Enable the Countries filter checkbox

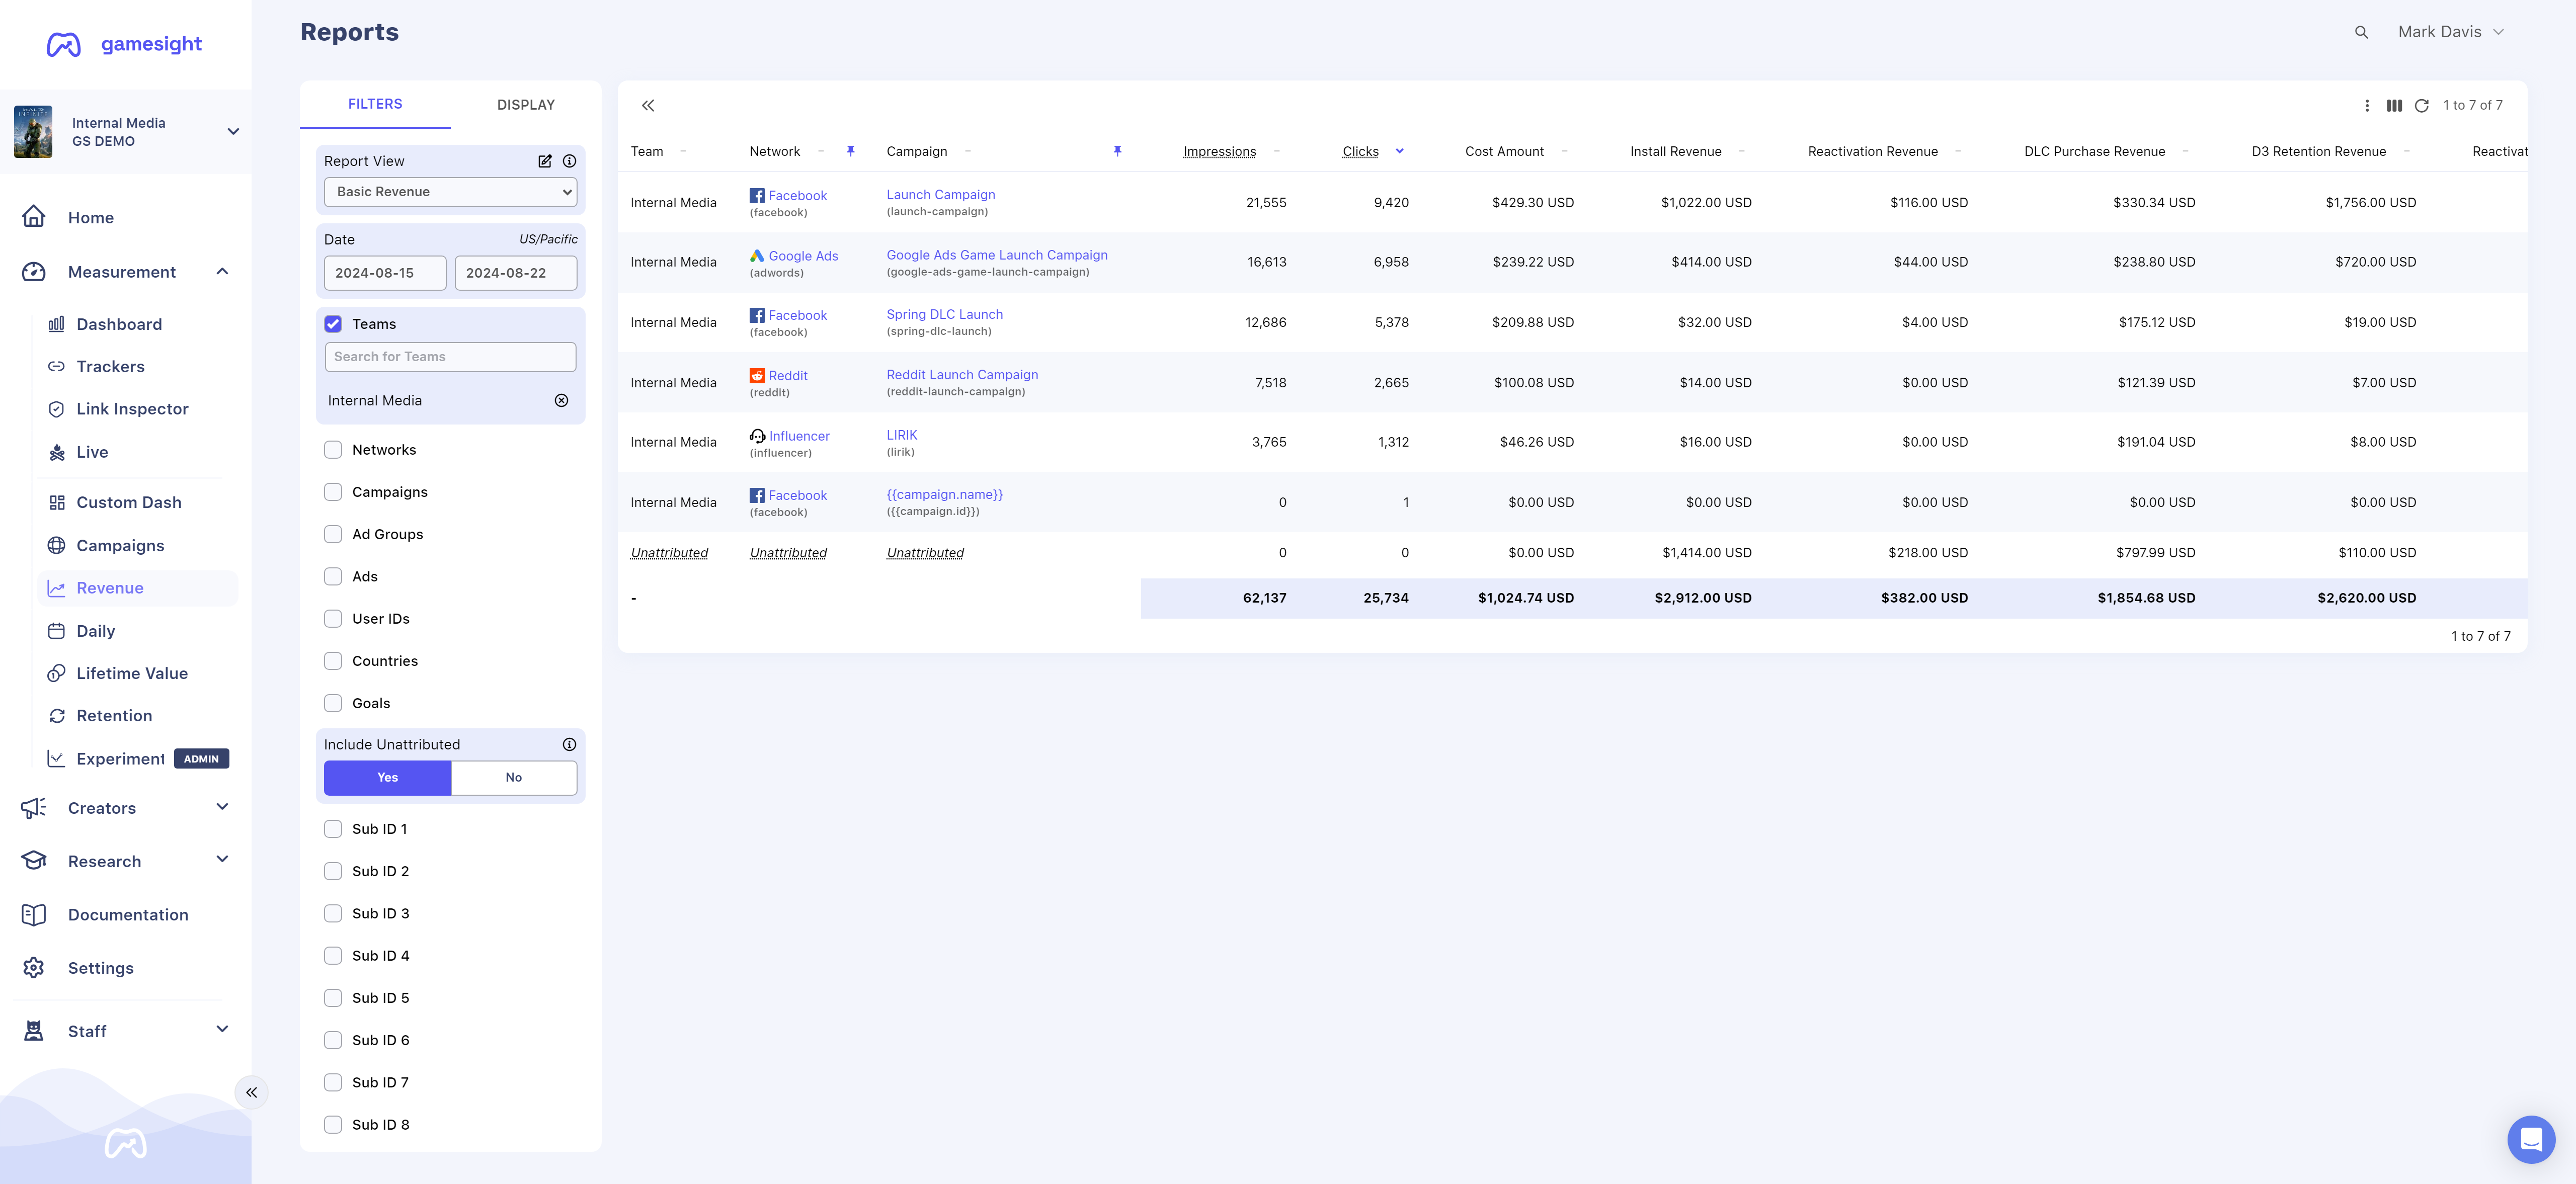coord(333,661)
